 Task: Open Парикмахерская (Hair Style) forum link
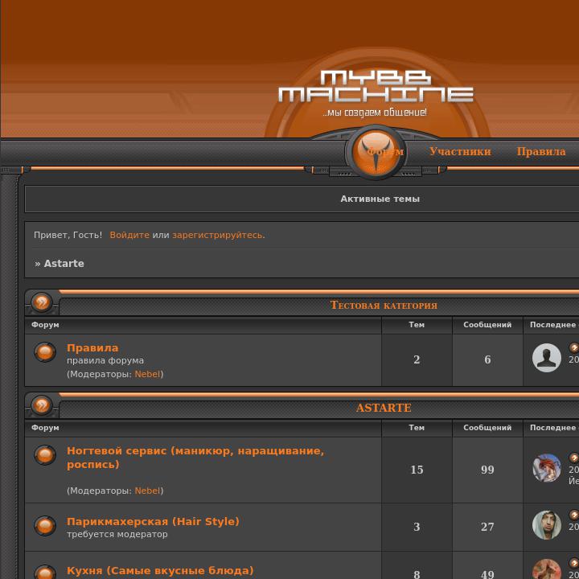tap(153, 521)
